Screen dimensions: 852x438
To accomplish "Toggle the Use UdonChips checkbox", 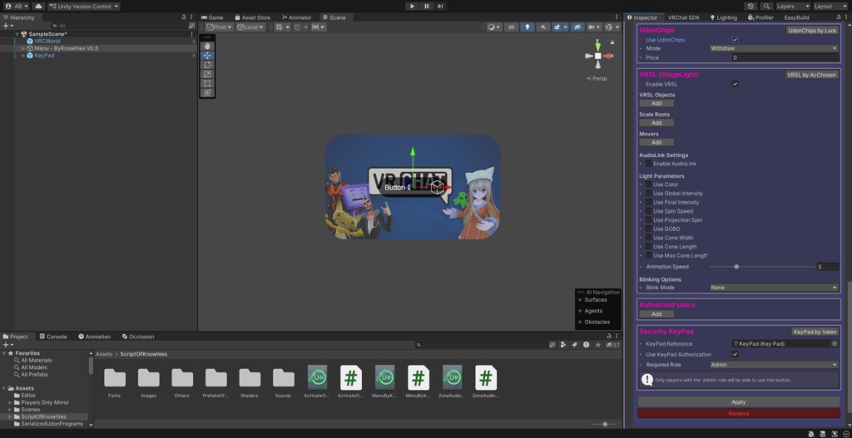I will pyautogui.click(x=736, y=40).
